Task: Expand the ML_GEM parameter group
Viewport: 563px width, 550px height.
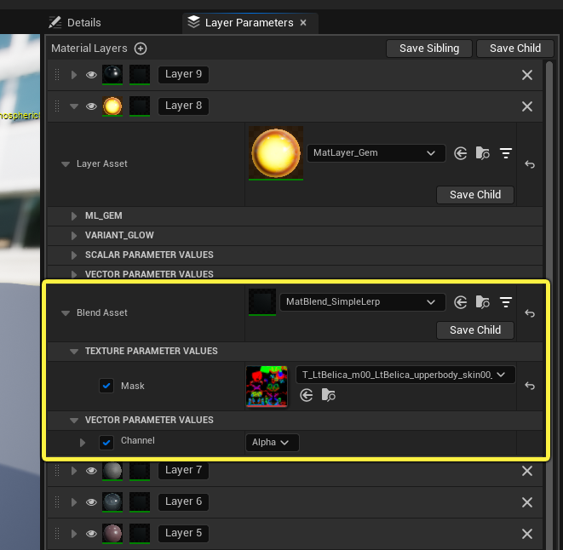Action: [74, 215]
